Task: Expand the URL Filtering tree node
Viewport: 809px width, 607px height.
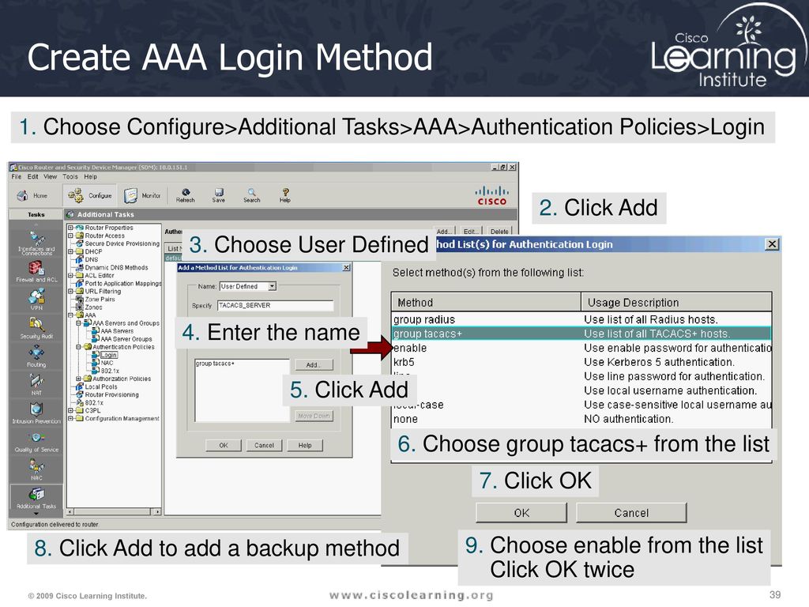Action: [x=70, y=291]
